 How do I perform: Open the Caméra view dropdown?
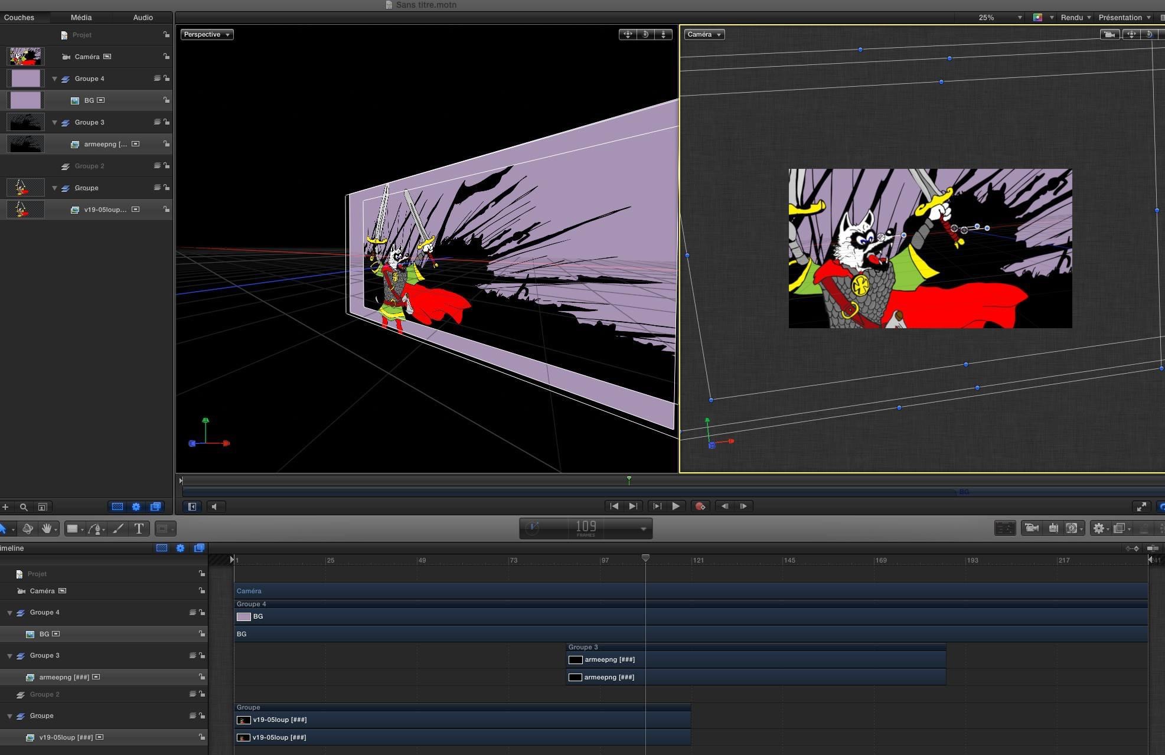[x=704, y=34]
